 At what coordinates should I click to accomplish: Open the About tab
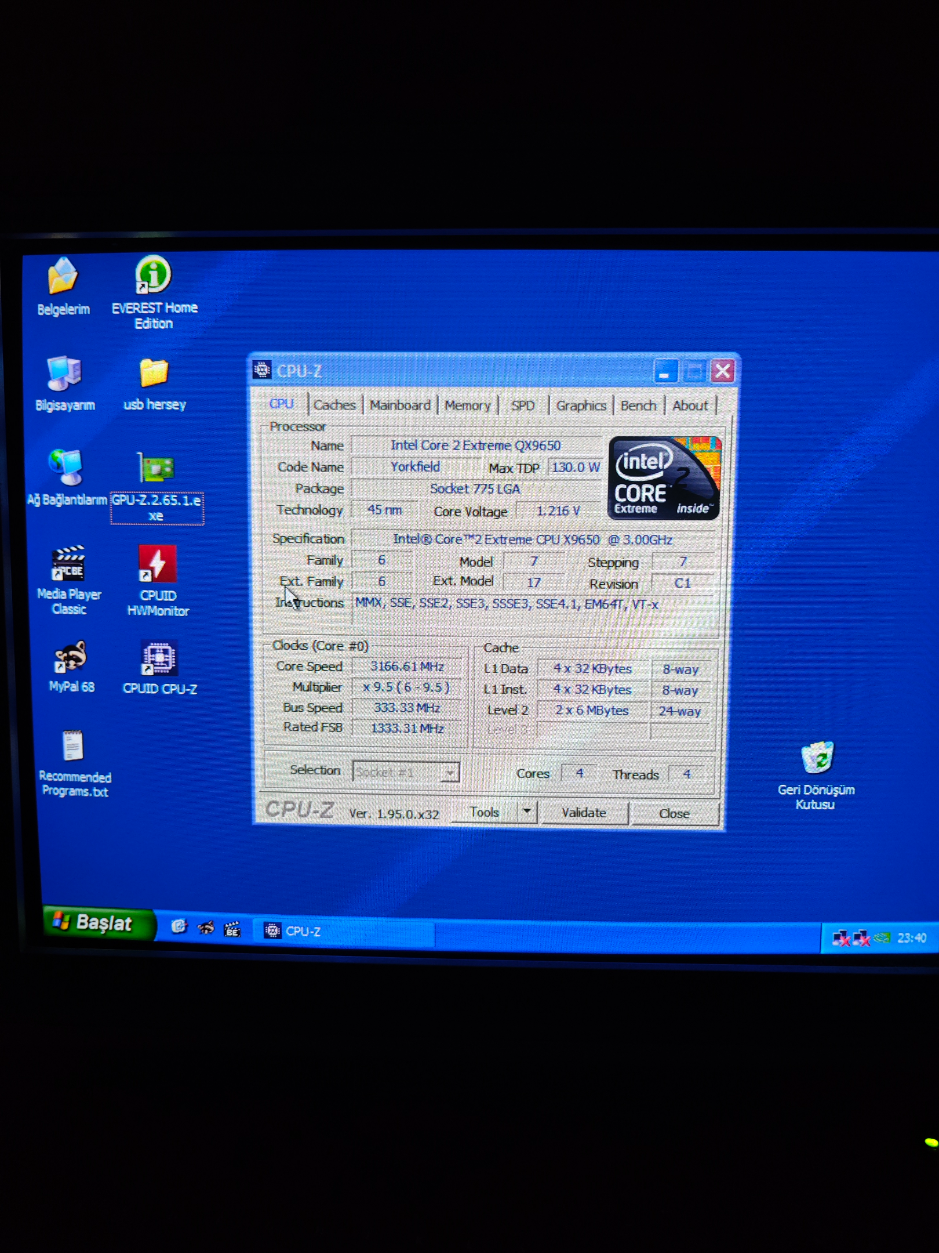pos(690,405)
